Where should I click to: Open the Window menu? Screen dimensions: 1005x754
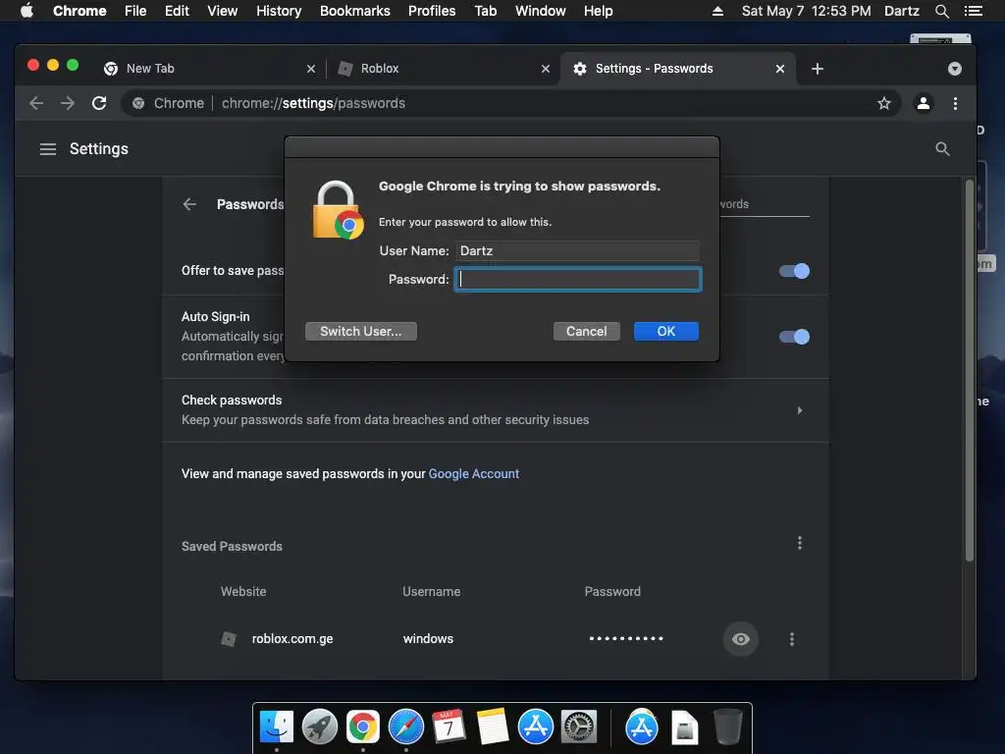pos(541,11)
